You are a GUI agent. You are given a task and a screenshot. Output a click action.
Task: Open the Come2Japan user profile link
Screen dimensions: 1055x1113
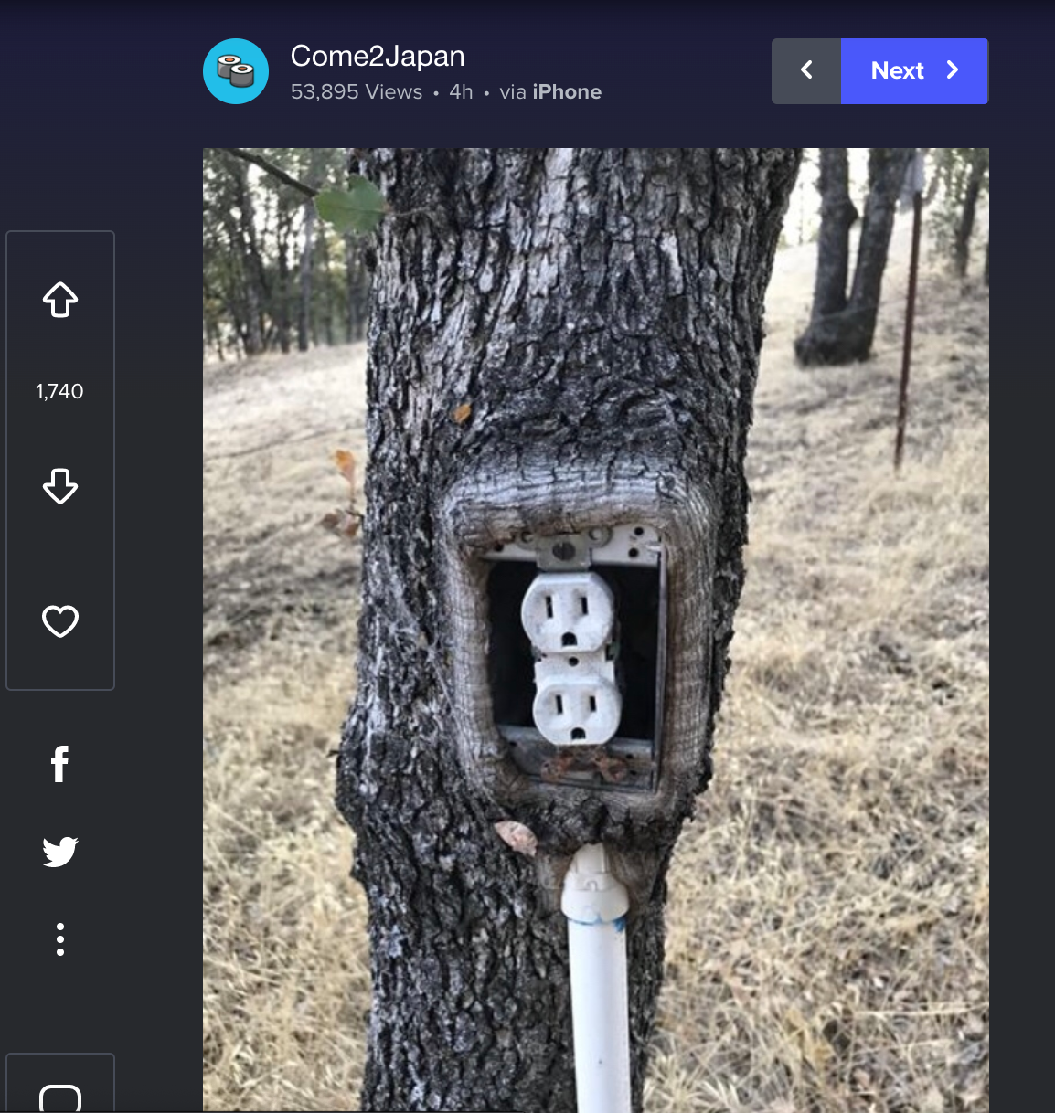[378, 57]
